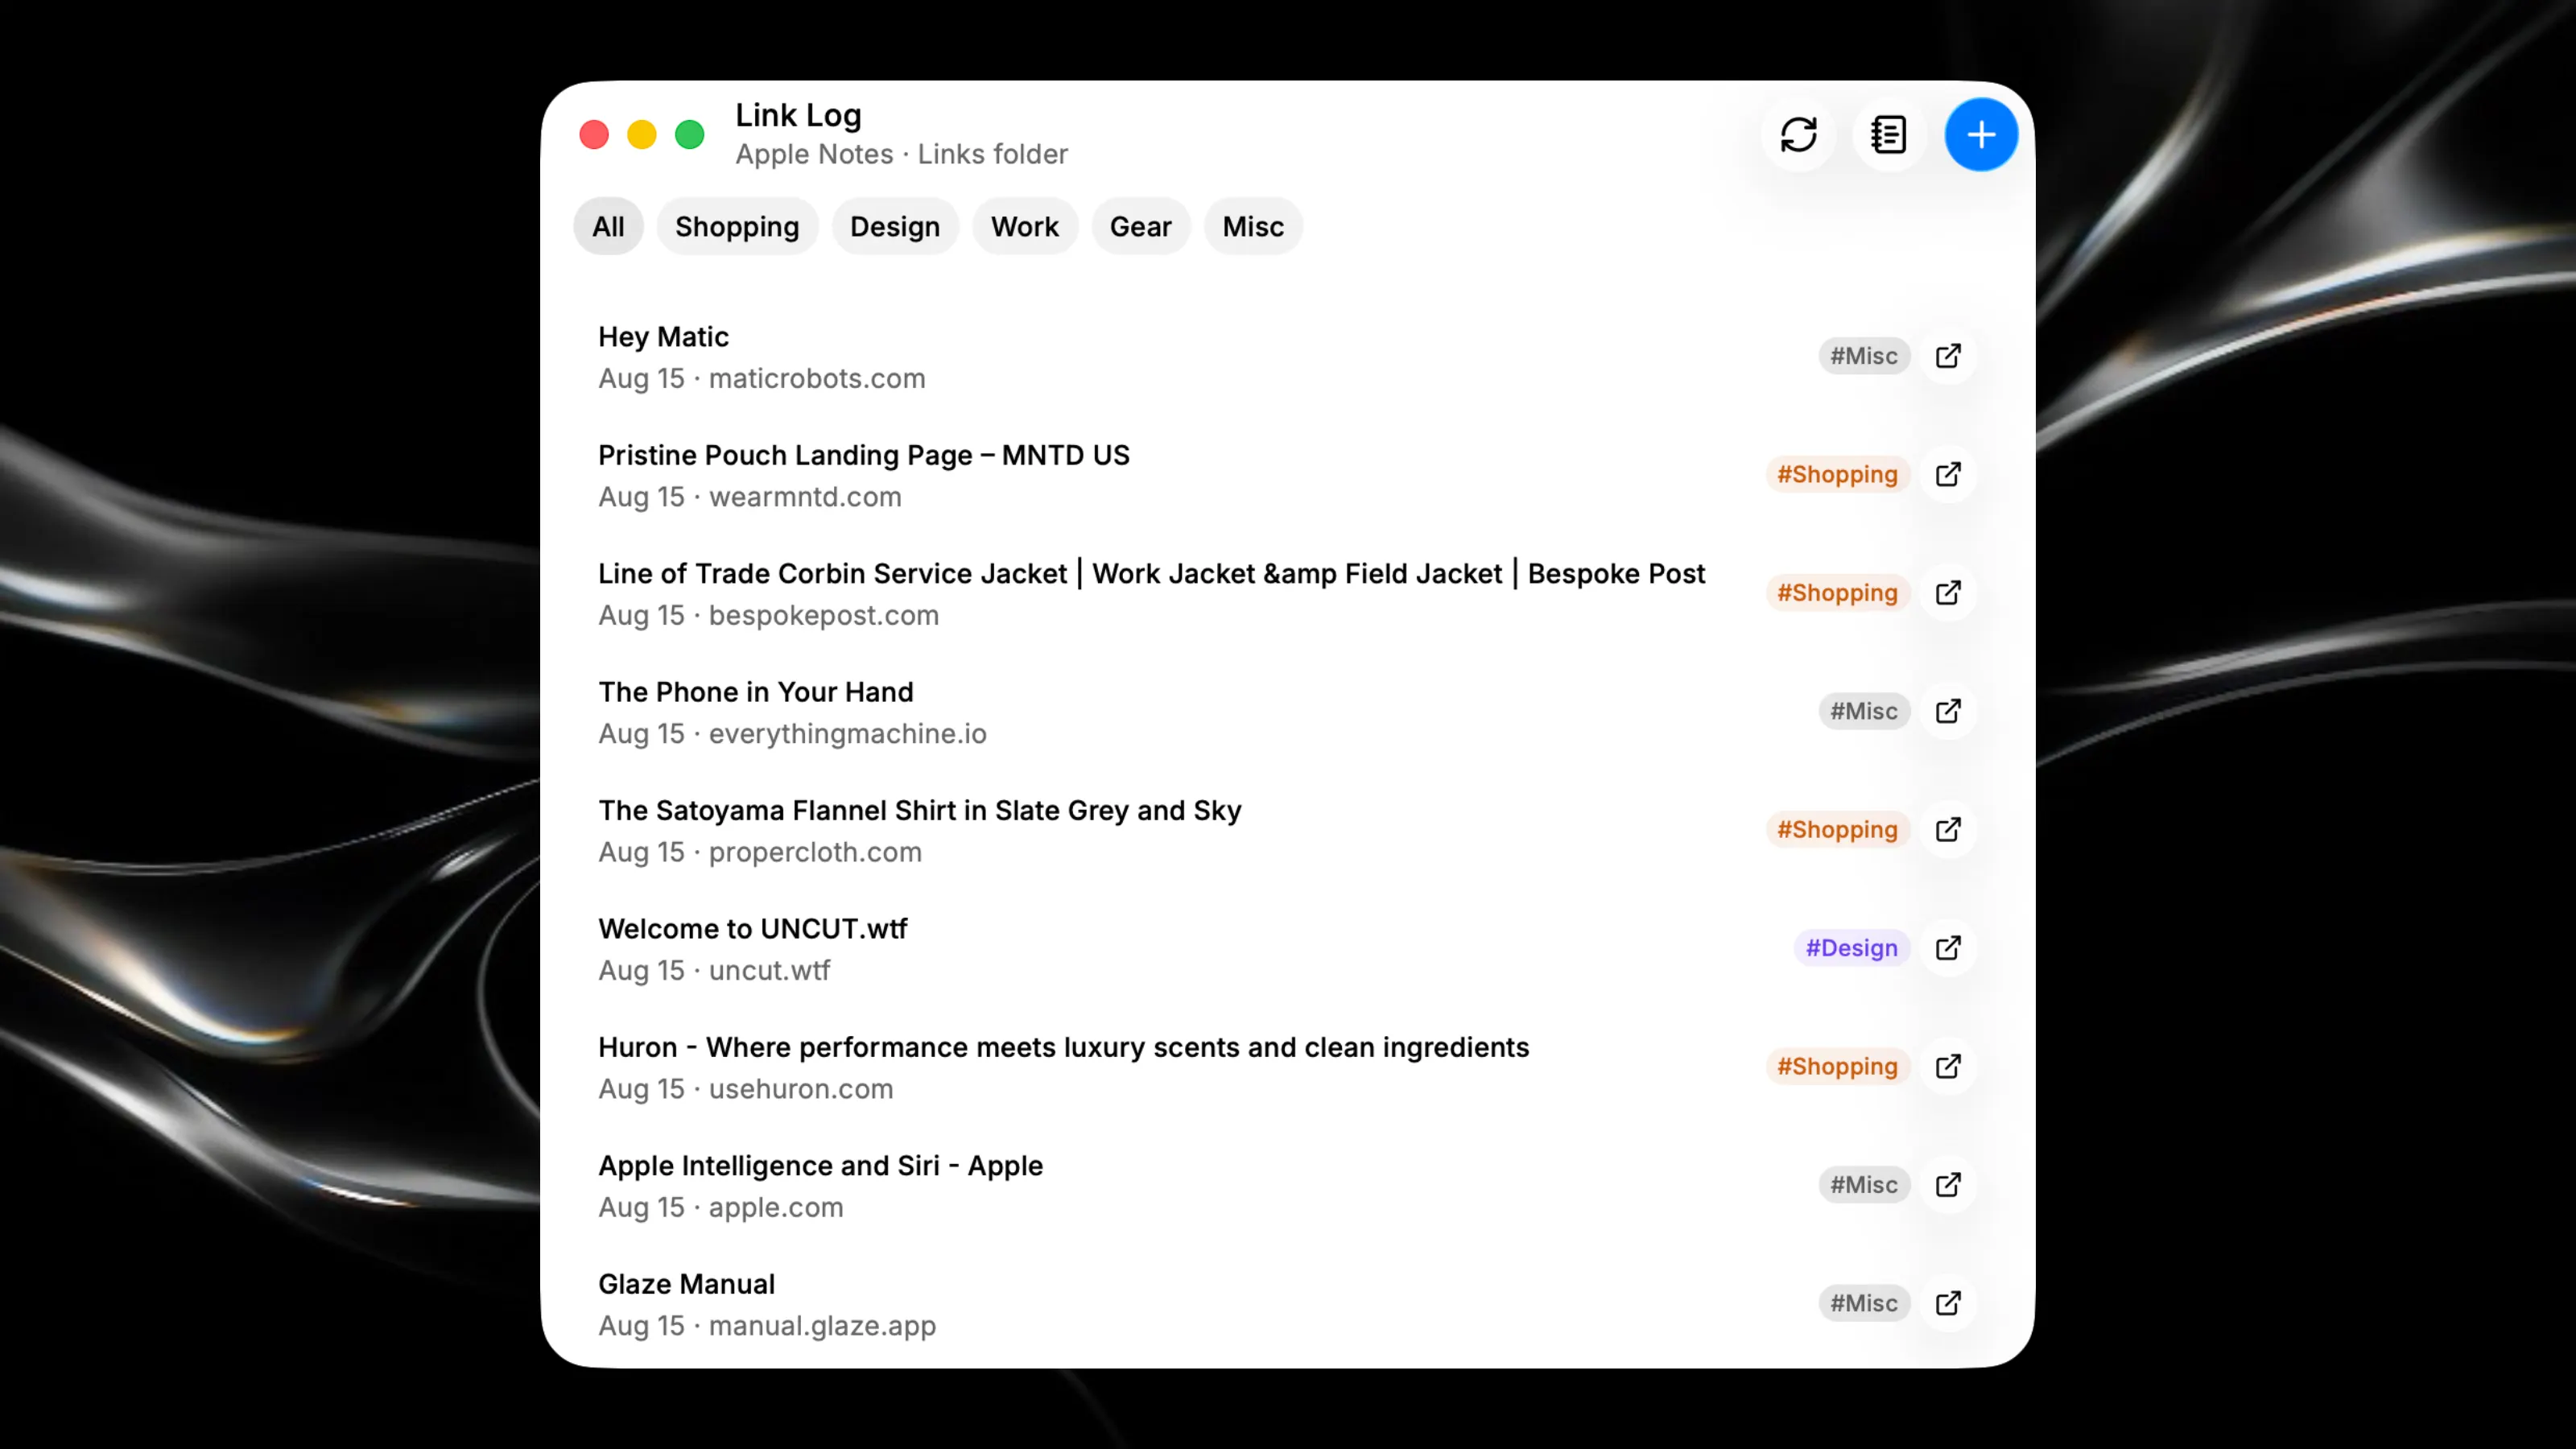Click 'Apple Notes · Links folder' subtitle
Image resolution: width=2576 pixels, height=1449 pixels.
point(902,154)
